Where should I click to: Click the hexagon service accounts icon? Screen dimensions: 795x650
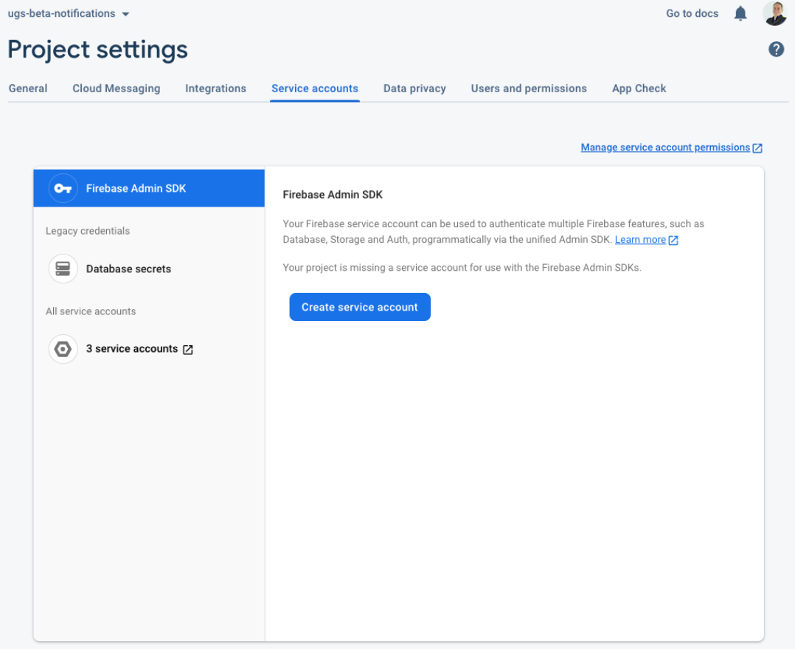click(x=63, y=349)
